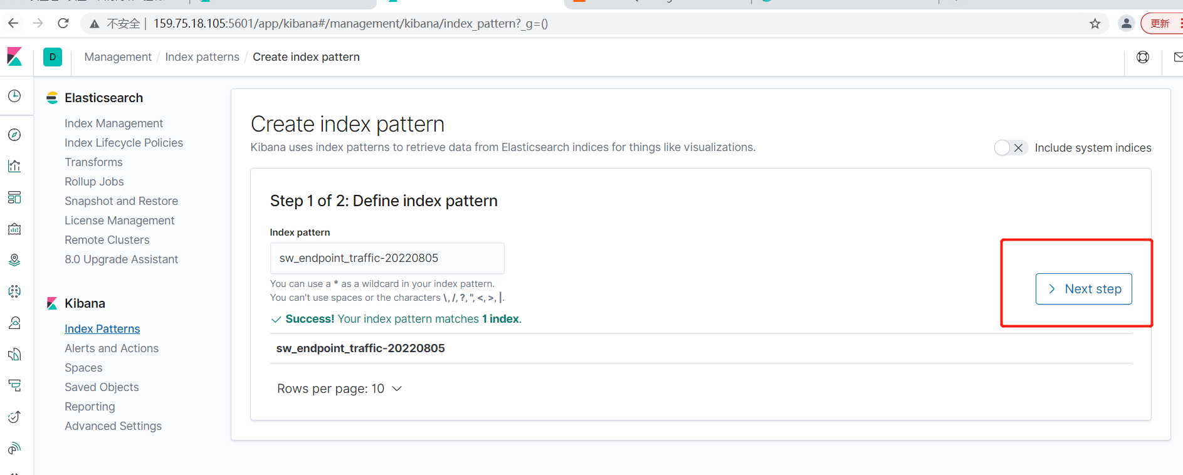Click the Create index pattern breadcrumb text
Viewport: 1183px width, 475px height.
click(306, 57)
